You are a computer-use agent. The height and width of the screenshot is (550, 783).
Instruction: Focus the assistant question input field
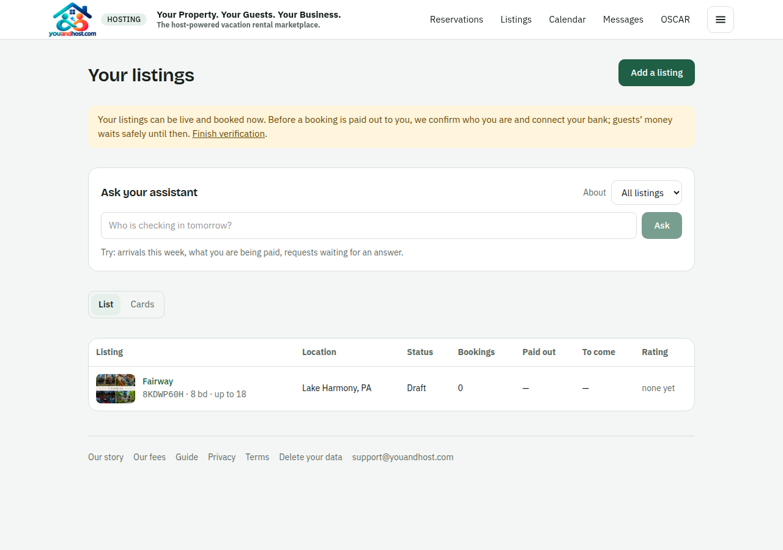(369, 226)
